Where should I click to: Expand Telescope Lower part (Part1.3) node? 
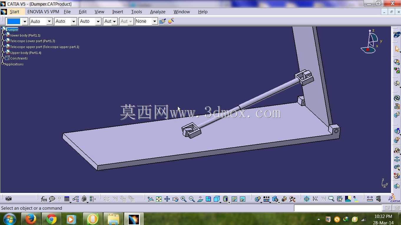3,41
